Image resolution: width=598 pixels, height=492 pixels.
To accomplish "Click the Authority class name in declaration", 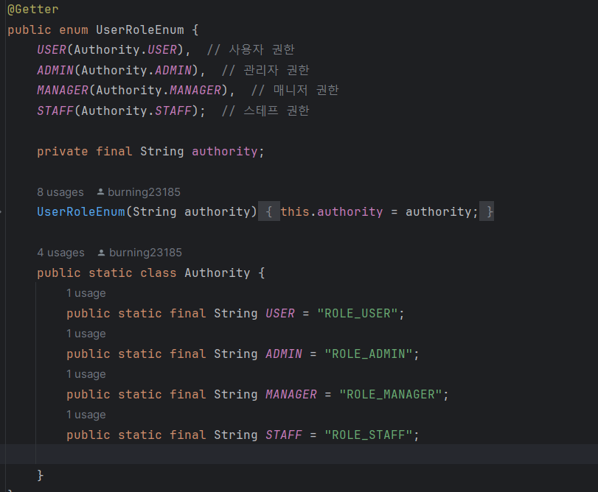I will pyautogui.click(x=218, y=273).
